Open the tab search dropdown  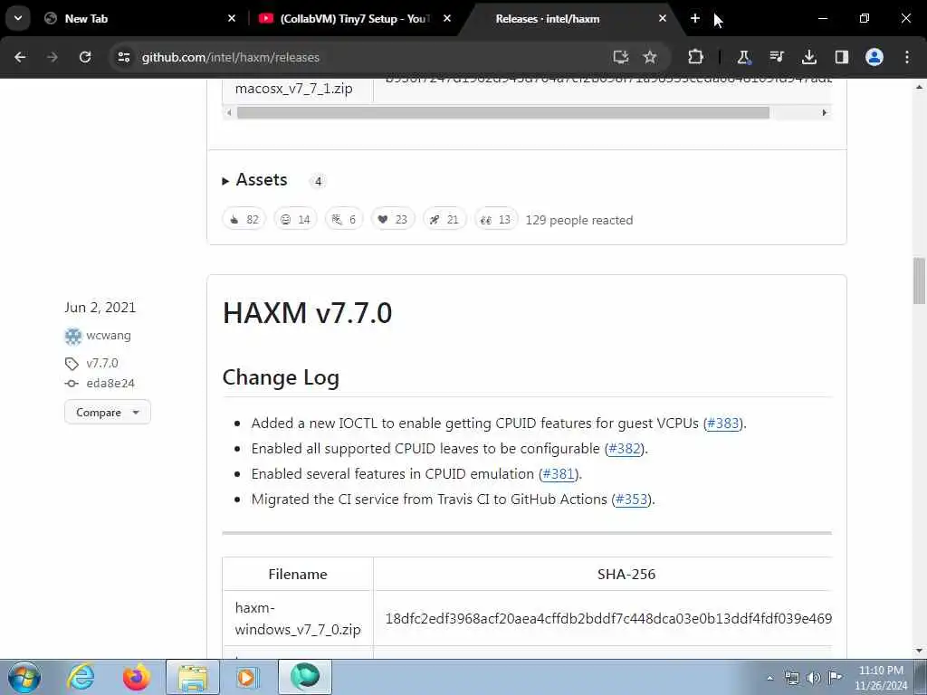pyautogui.click(x=18, y=18)
